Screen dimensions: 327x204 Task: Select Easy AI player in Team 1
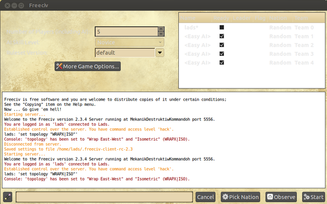(252, 36)
